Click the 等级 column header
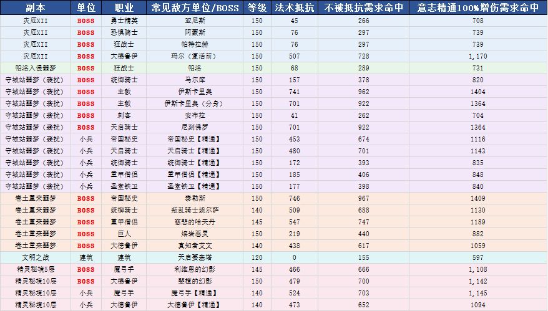Screen dimensions: 548x311 [257, 7]
